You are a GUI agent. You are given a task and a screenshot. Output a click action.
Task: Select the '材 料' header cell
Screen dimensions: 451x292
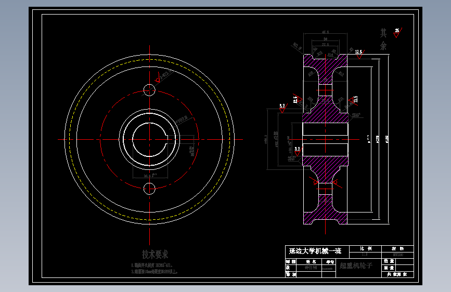[397, 248]
